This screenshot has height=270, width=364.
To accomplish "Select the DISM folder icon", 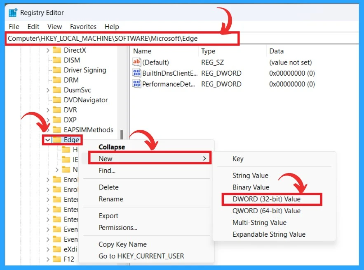I will click(x=57, y=60).
